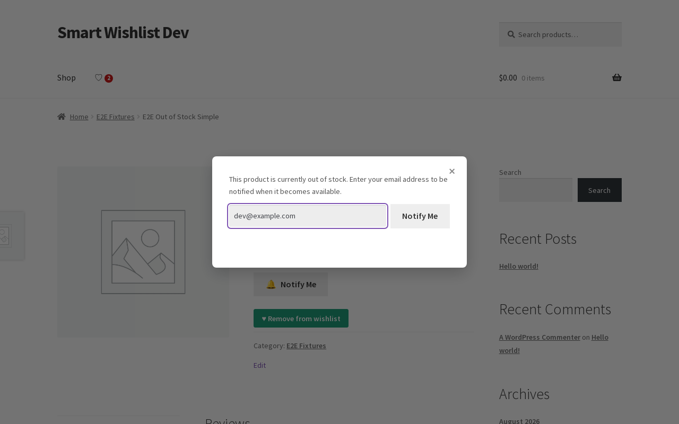Go to Smart Wishlist Dev homepage
679x424 pixels.
coord(123,32)
